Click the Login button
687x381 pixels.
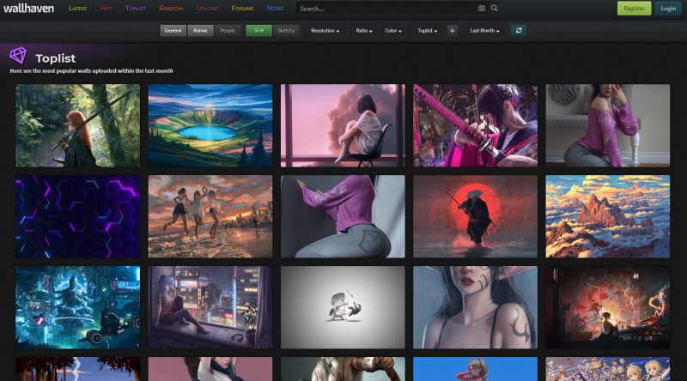coord(668,9)
